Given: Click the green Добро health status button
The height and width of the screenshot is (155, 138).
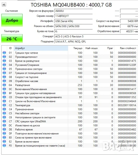Looking at the screenshot, I should (x=12, y=20).
